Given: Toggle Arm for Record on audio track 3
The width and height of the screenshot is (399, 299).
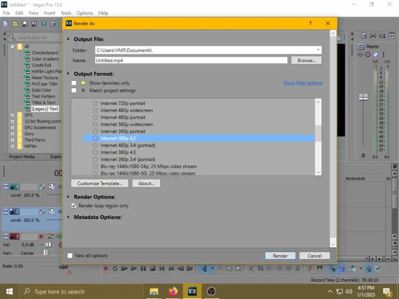Looking at the screenshot, I should coord(41,237).
